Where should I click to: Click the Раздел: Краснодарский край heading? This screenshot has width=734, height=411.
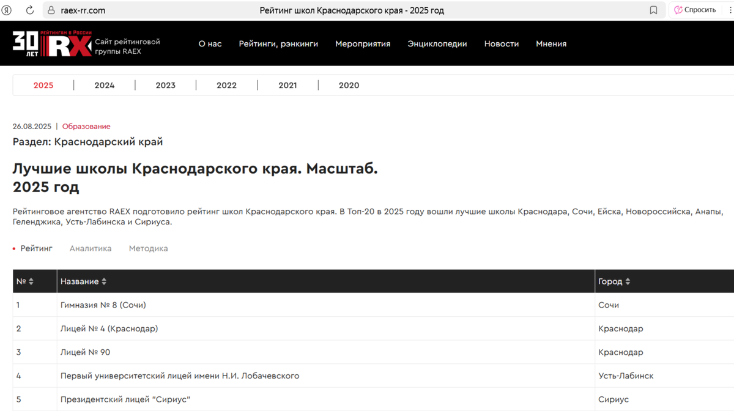pyautogui.click(x=87, y=142)
